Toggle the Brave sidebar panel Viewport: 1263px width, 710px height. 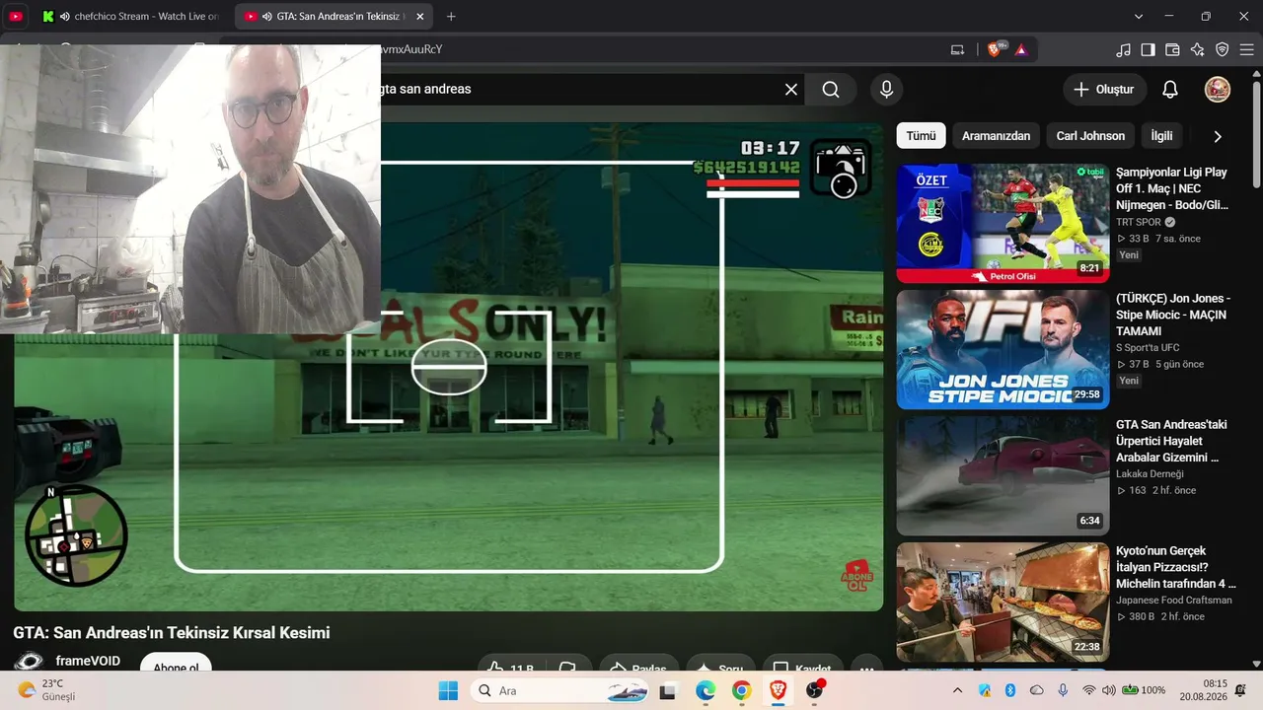(x=1149, y=49)
